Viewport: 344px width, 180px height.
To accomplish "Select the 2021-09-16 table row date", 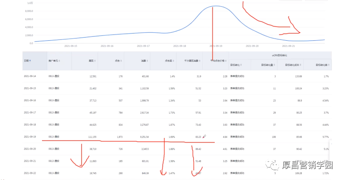I will 30,100.
